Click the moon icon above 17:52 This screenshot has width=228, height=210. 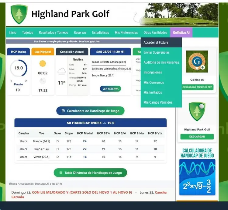43,81
